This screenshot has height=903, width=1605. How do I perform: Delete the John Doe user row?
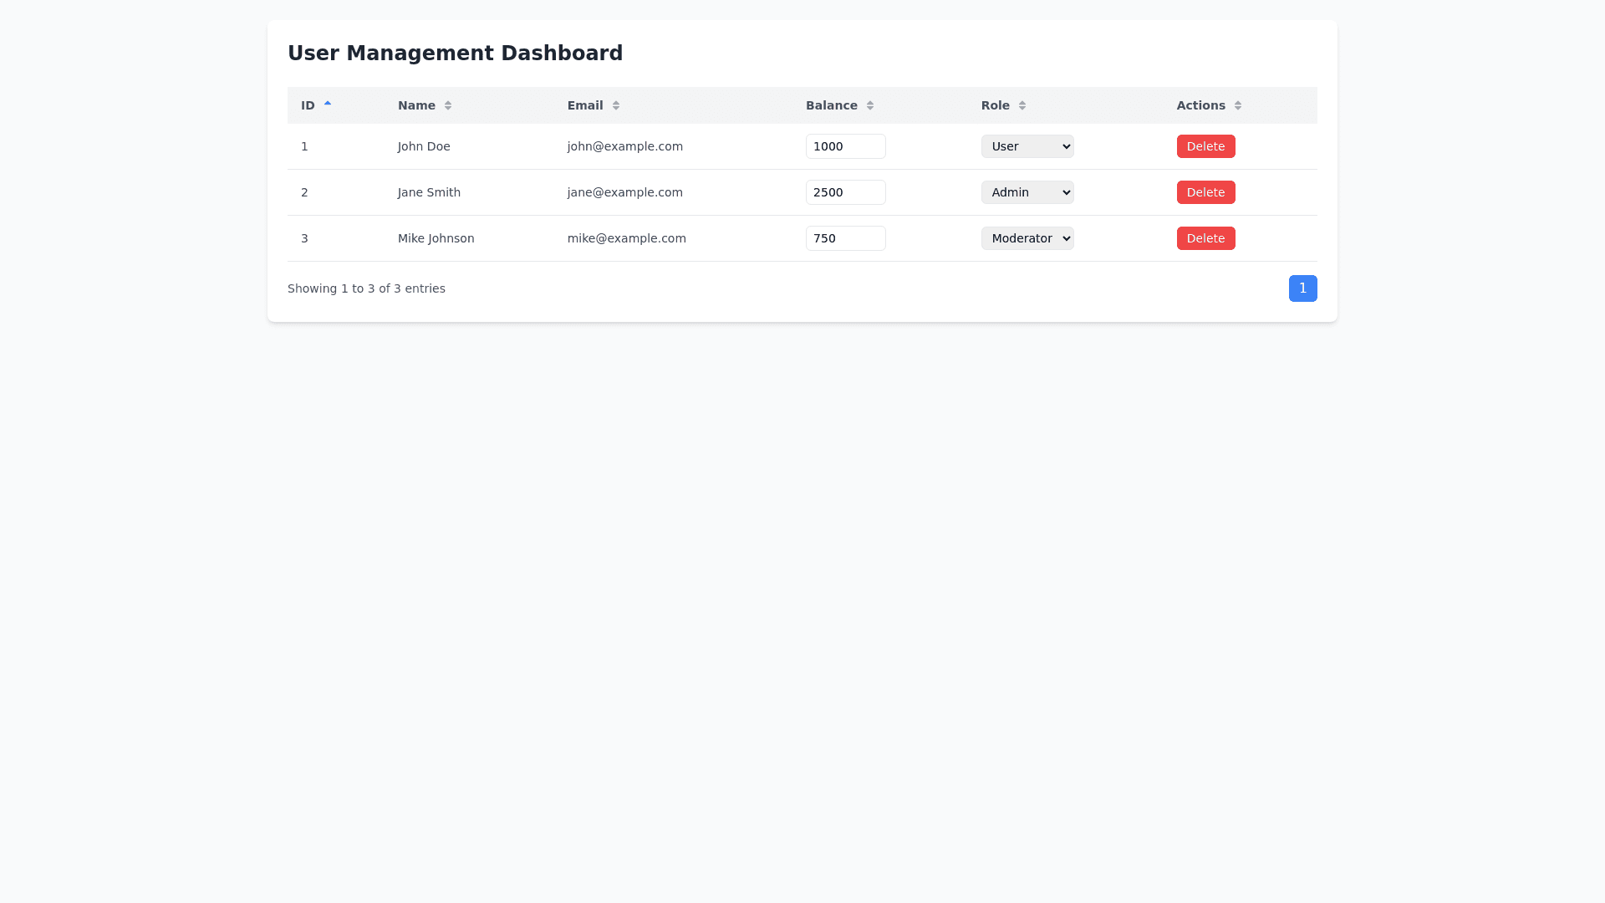1205,146
